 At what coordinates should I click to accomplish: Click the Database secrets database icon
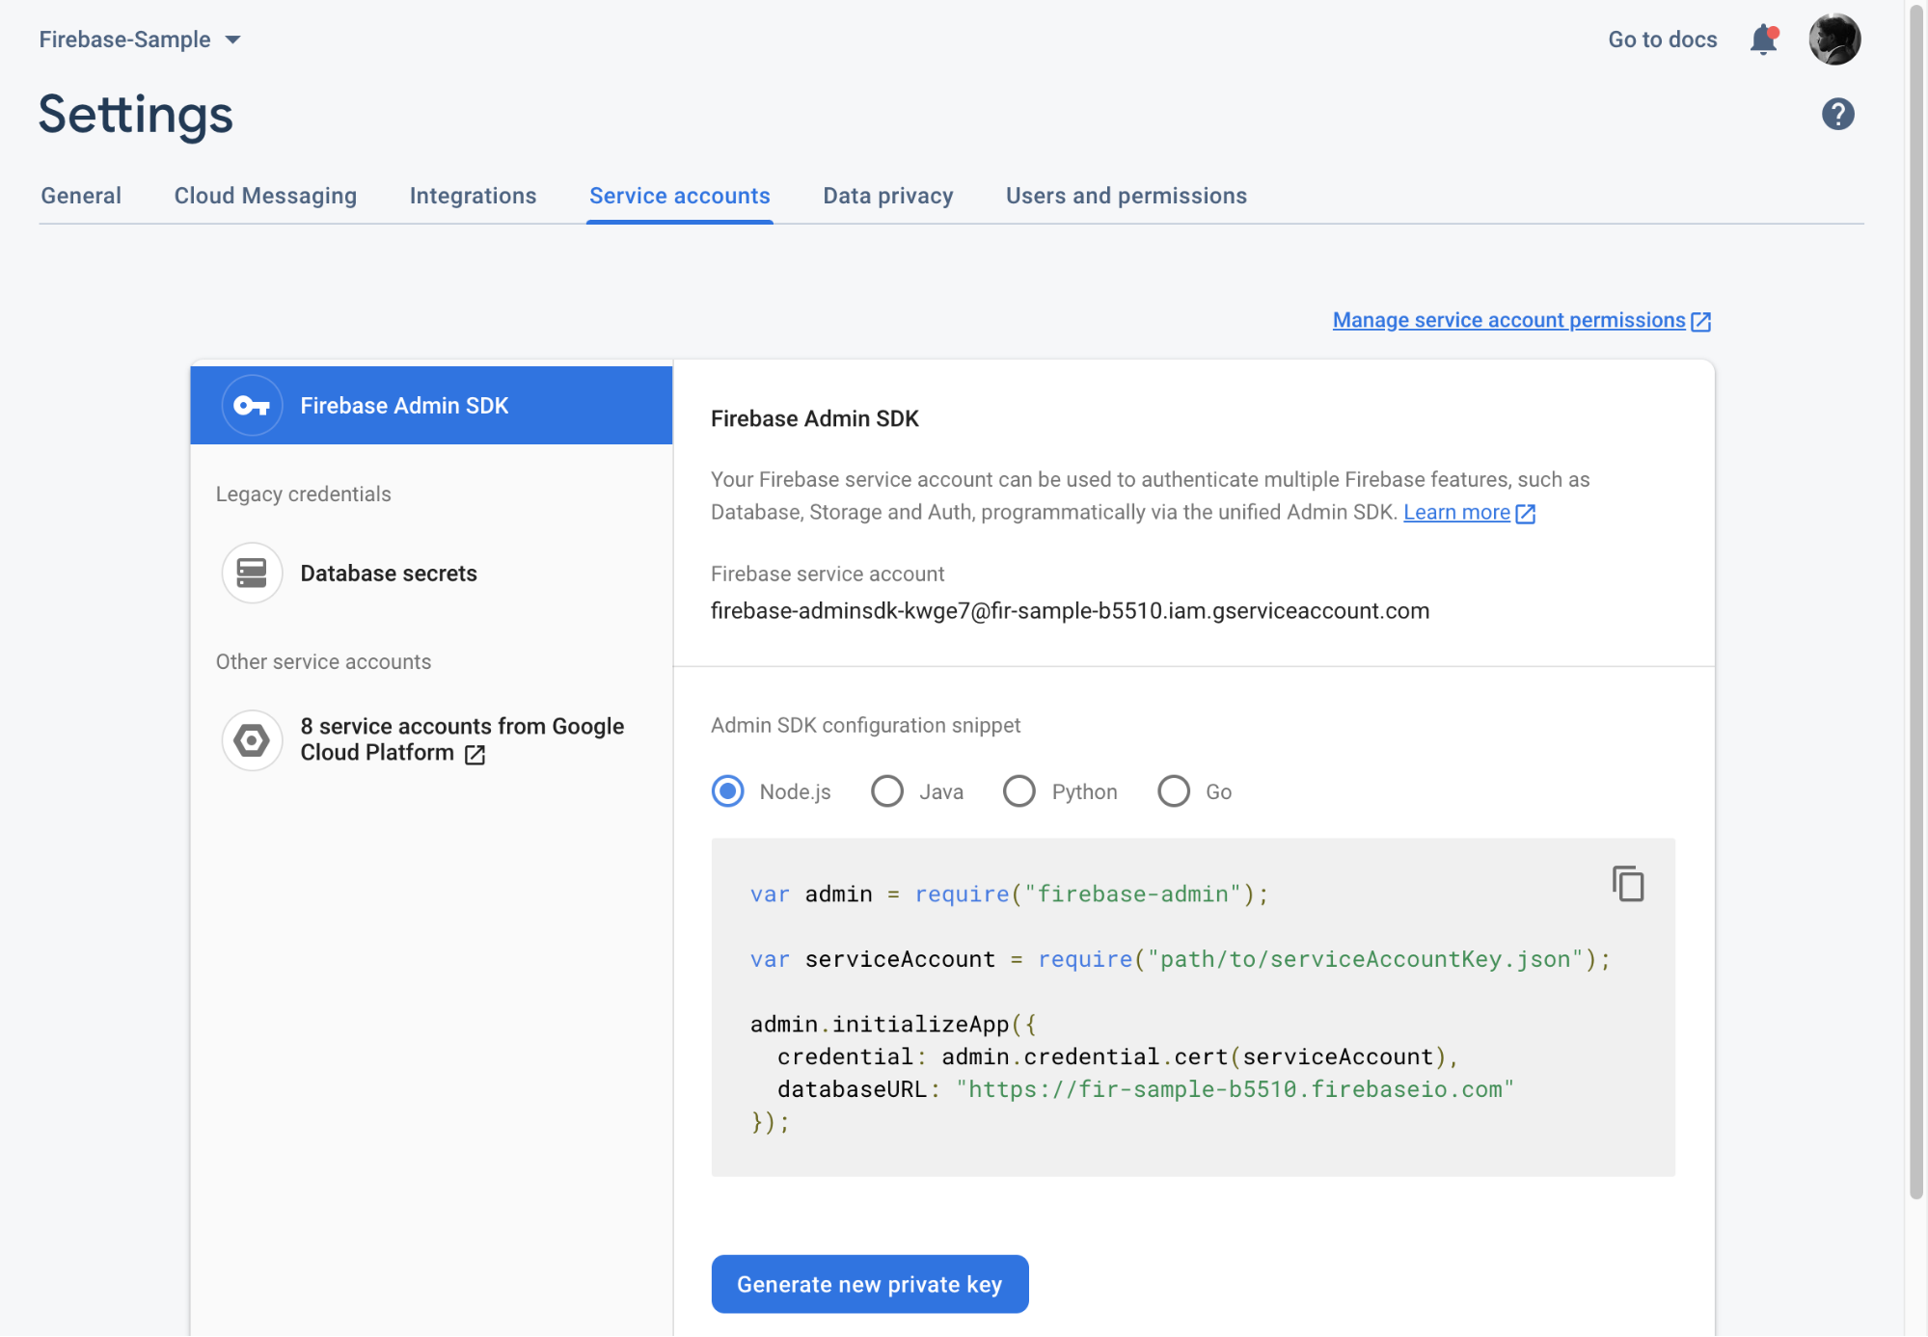click(x=252, y=574)
